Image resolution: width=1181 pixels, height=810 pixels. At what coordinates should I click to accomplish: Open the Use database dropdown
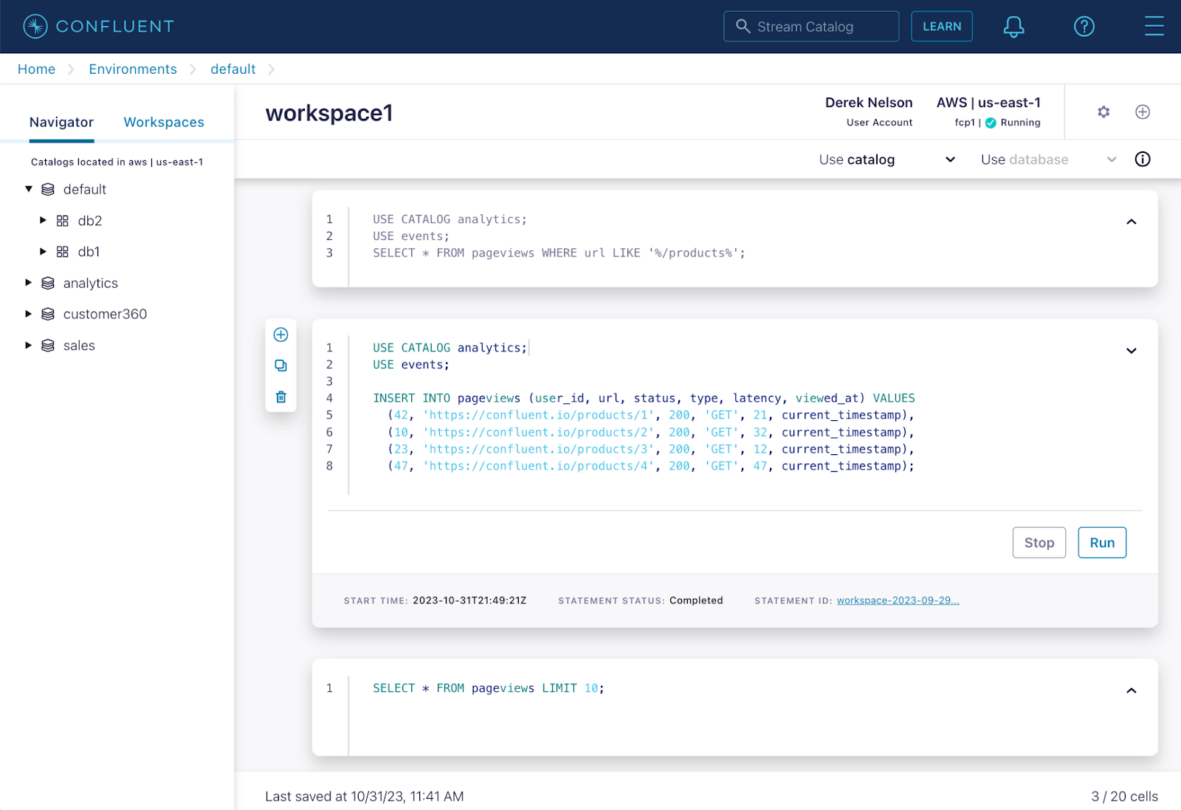pyautogui.click(x=1048, y=159)
